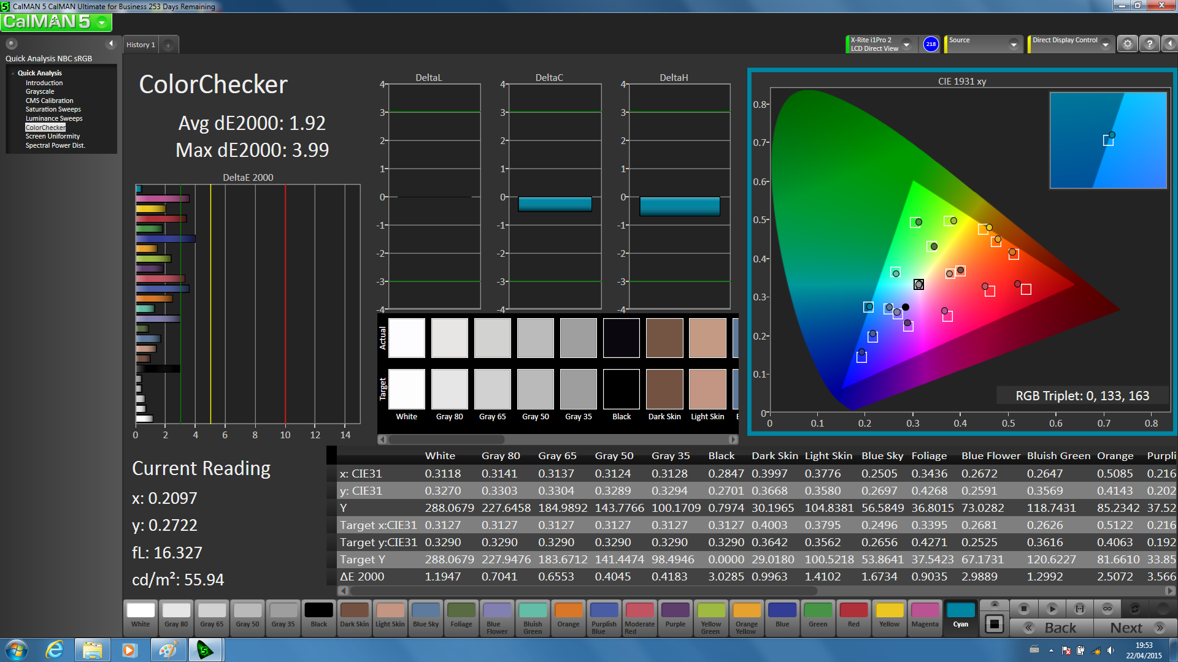The width and height of the screenshot is (1178, 662).
Task: Open the Source dropdown
Action: 1014,44
